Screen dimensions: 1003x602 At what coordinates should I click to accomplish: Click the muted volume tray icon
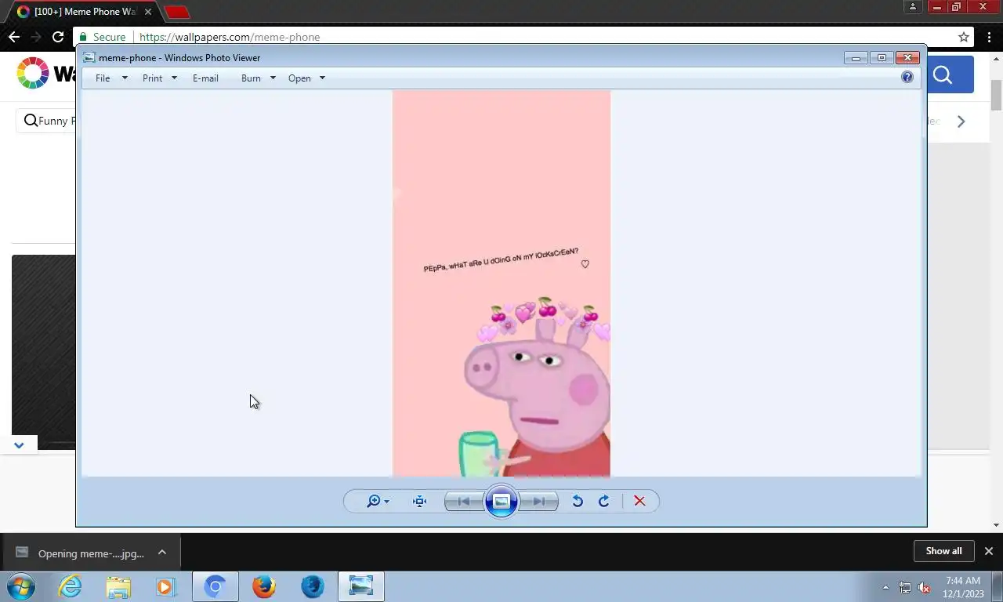point(924,587)
